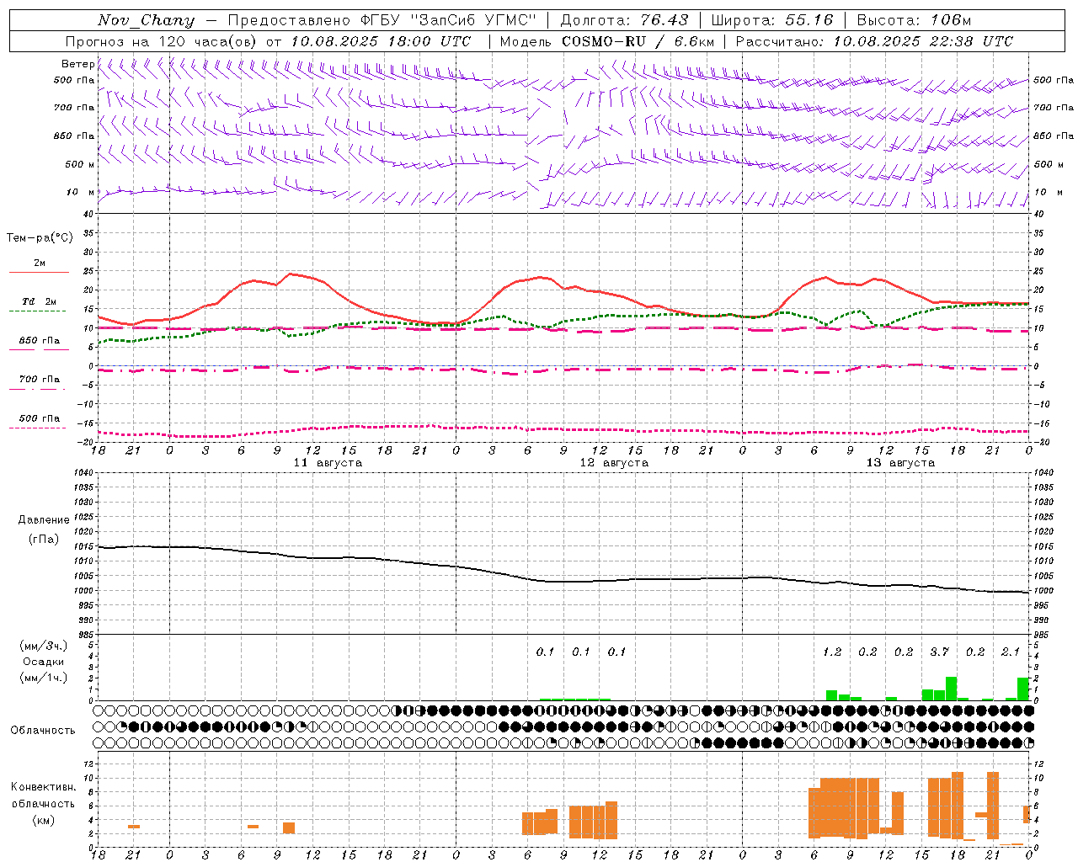The width and height of the screenshot is (1078, 862).
Task: Click the '(км)' convective height unit label
Action: (x=44, y=820)
